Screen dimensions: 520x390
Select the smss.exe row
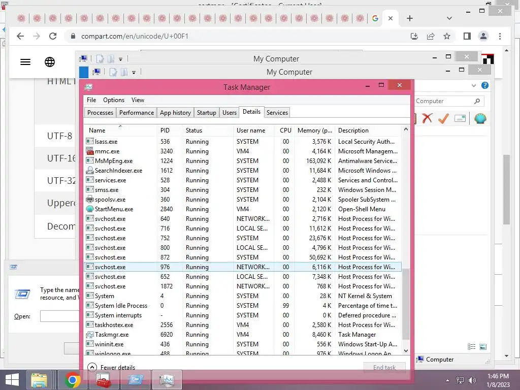[x=242, y=190]
